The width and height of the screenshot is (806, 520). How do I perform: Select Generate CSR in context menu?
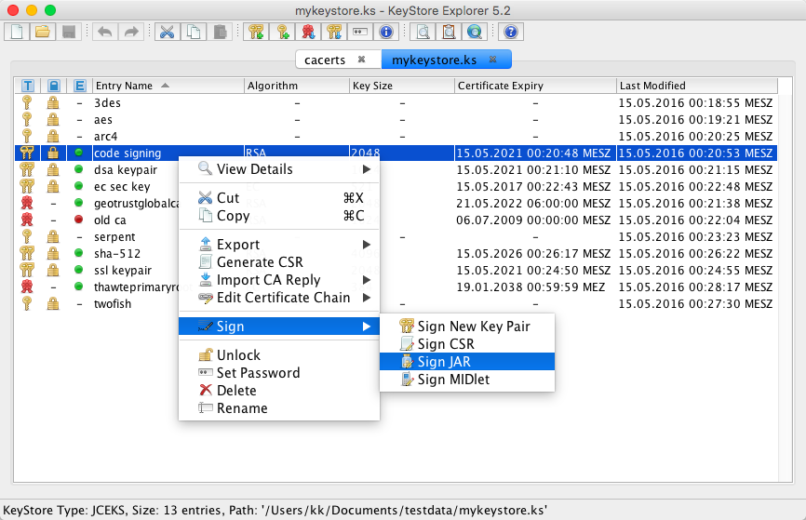[260, 262]
